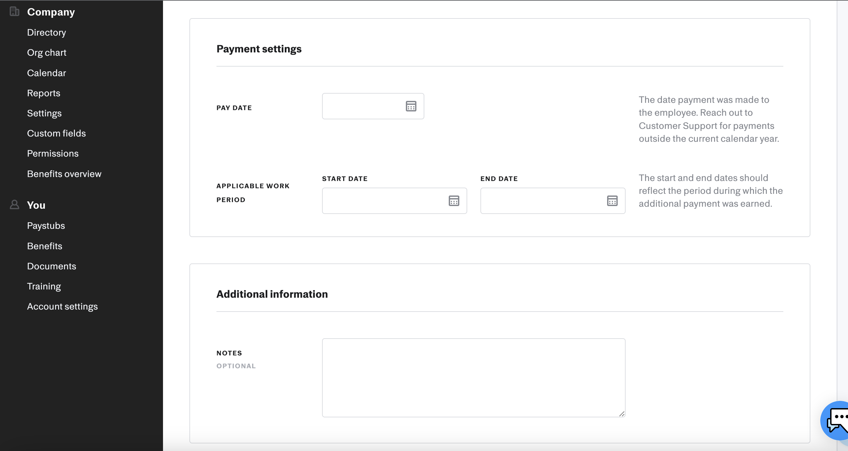Click the You person icon in sidebar
The height and width of the screenshot is (451, 848).
pyautogui.click(x=14, y=205)
